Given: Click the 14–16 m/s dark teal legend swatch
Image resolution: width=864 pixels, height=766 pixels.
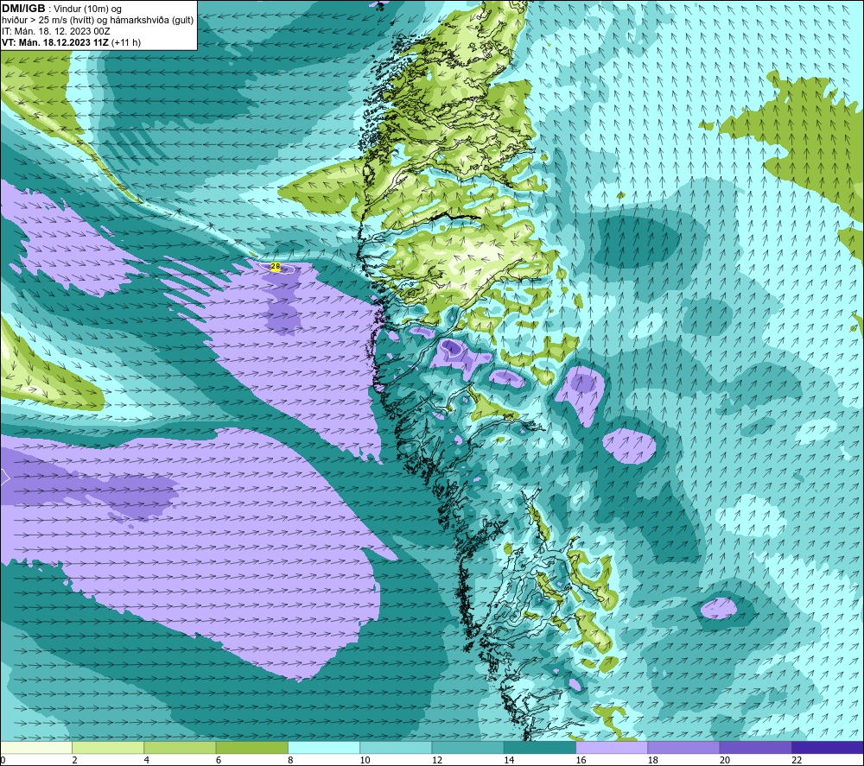Looking at the screenshot, I should pos(540,747).
